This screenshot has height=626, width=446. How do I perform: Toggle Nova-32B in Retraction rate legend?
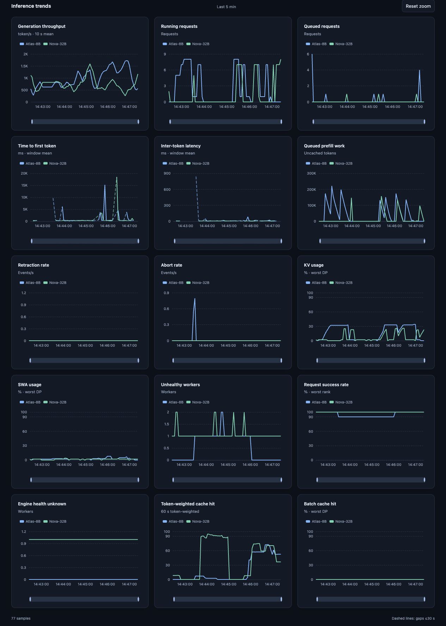click(55, 283)
